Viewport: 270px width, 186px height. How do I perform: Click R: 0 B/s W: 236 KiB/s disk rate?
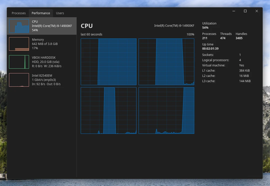pos(47,66)
